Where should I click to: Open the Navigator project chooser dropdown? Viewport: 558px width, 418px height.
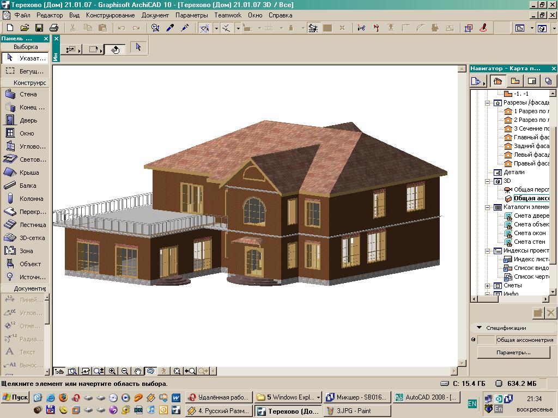[x=477, y=82]
